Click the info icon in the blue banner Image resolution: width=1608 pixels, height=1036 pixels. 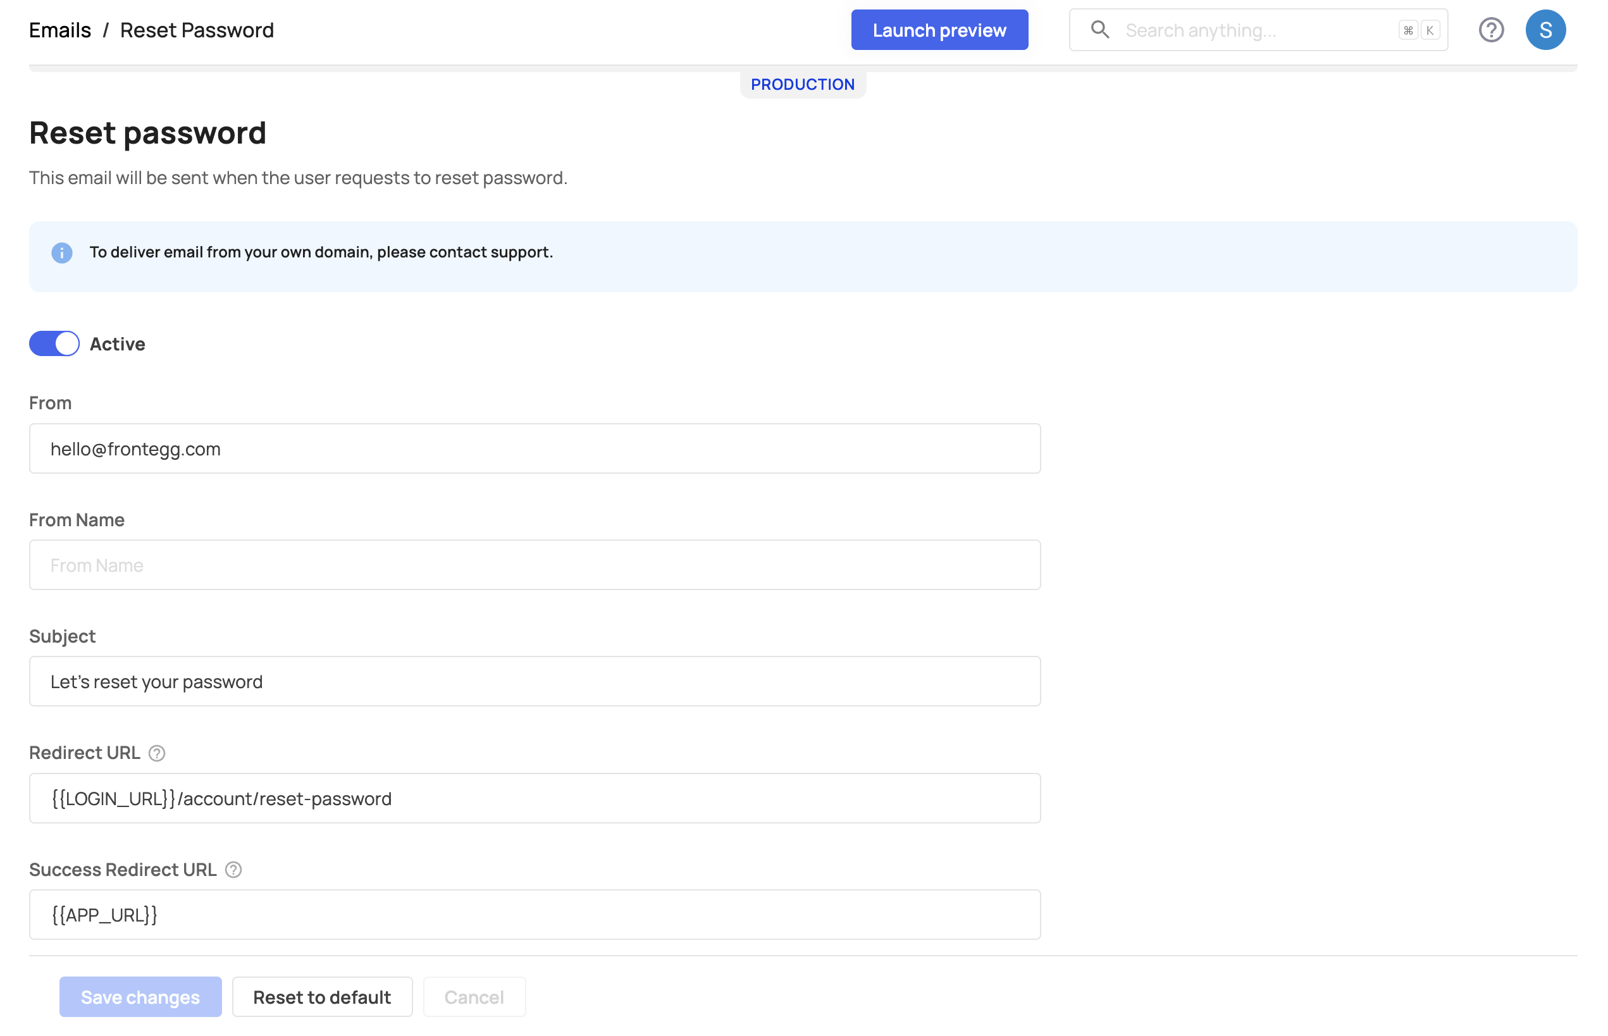[x=62, y=253]
